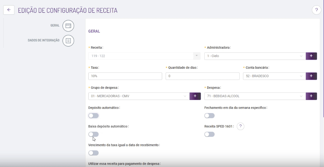Toggle Fechamento em dia da semana específico

[x=209, y=116]
